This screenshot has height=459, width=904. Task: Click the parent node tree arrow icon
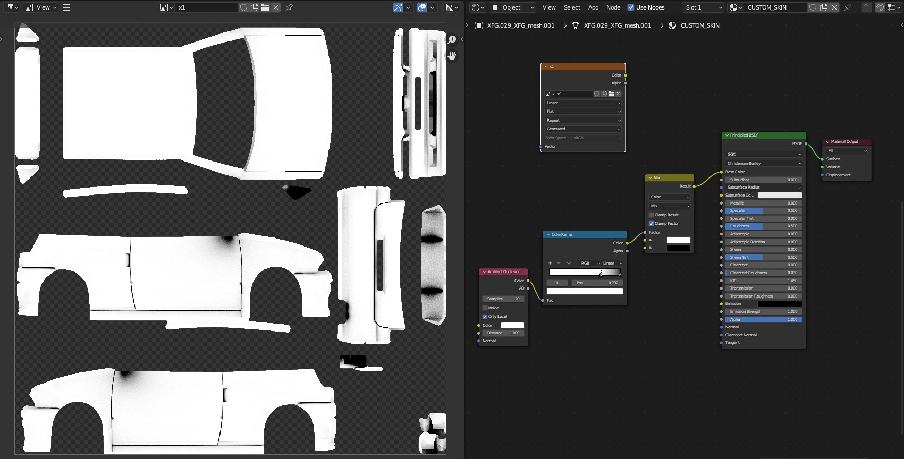coord(867,7)
